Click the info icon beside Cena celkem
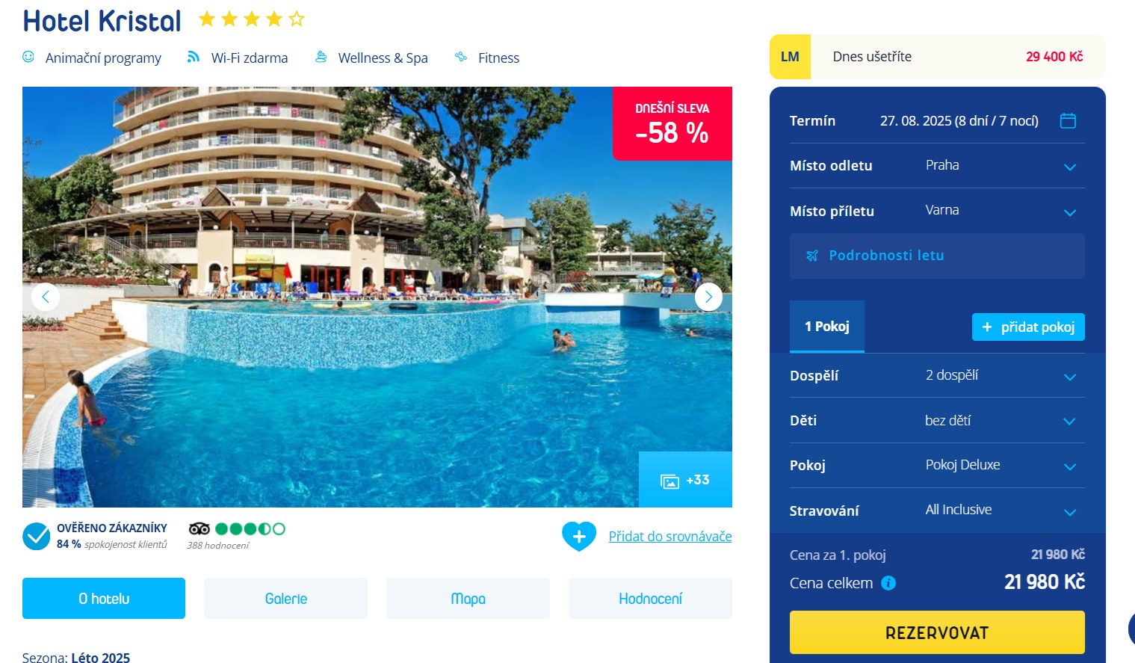The height and width of the screenshot is (663, 1135). click(888, 583)
